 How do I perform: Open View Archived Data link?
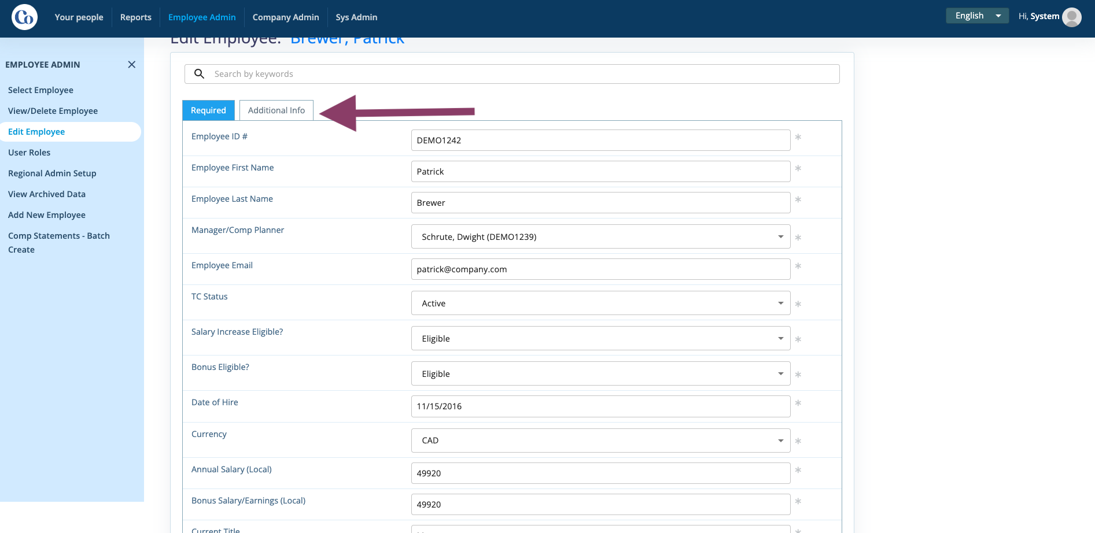47,194
